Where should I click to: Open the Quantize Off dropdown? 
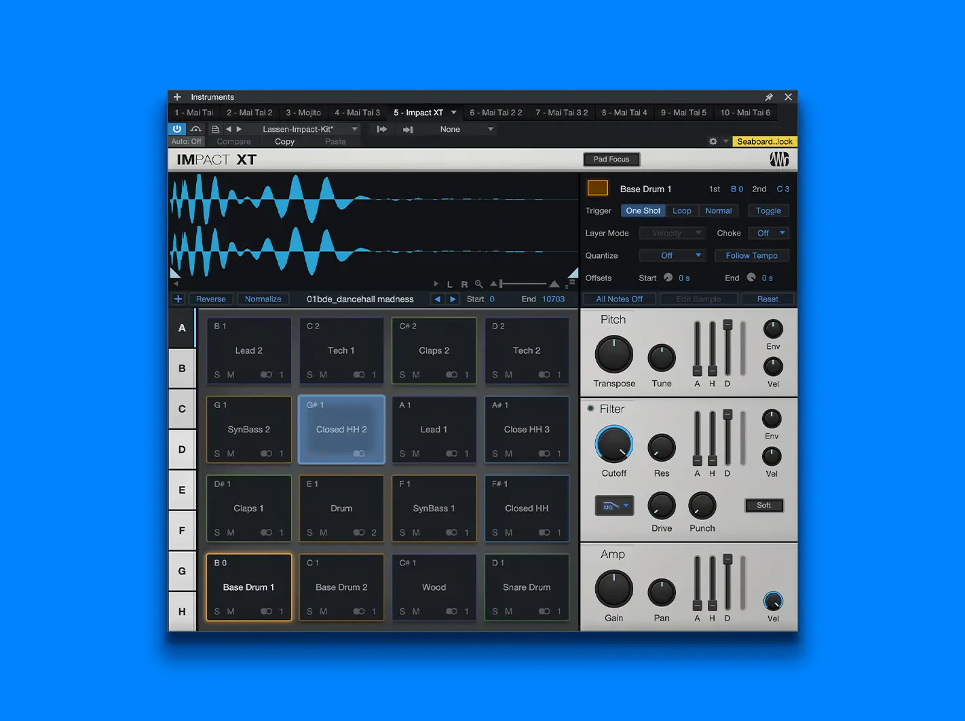672,255
